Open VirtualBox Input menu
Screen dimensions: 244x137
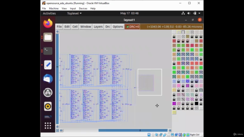pyautogui.click(x=73, y=8)
